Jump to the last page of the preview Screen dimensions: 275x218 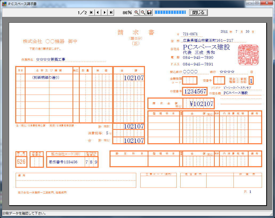click(x=111, y=13)
